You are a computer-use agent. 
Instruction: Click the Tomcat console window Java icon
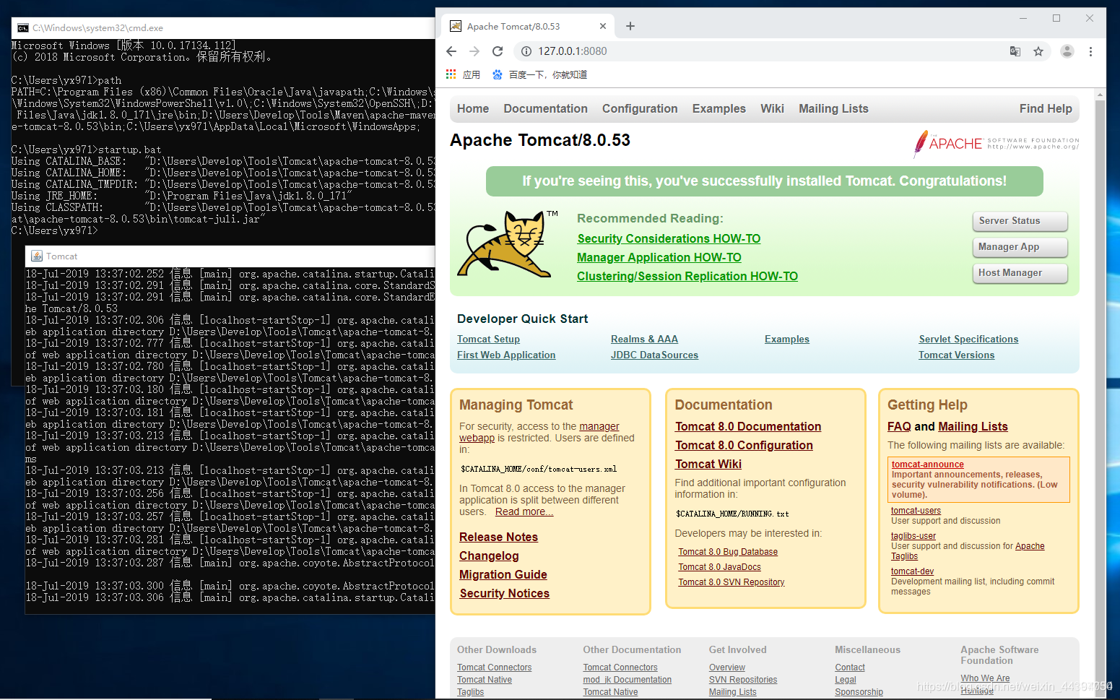click(37, 256)
